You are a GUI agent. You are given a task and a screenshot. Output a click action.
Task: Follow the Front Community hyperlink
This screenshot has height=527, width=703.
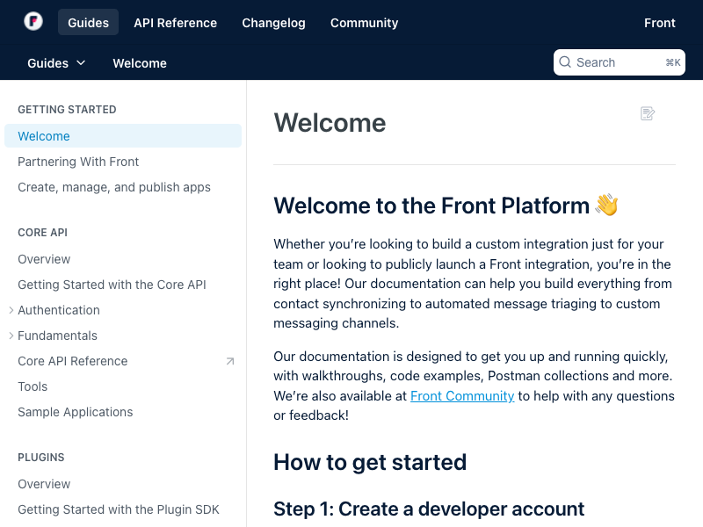[462, 396]
